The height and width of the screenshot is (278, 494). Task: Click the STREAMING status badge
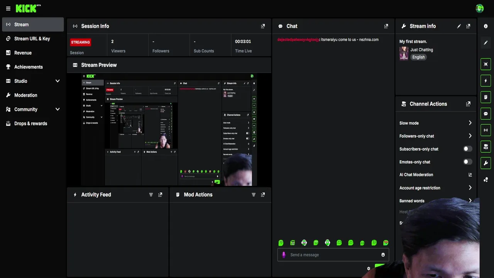[80, 42]
